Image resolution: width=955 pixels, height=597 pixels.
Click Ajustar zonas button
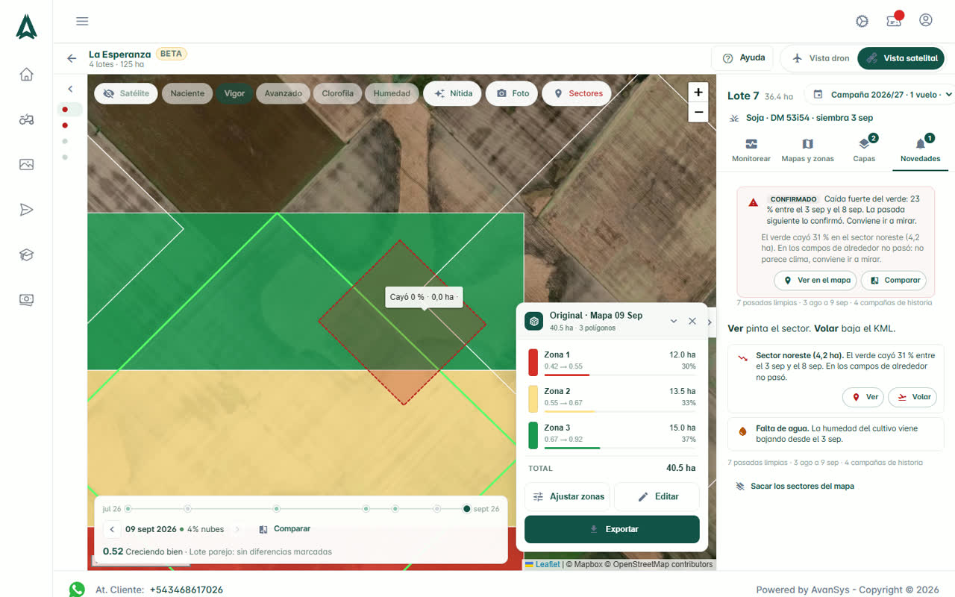coord(568,496)
